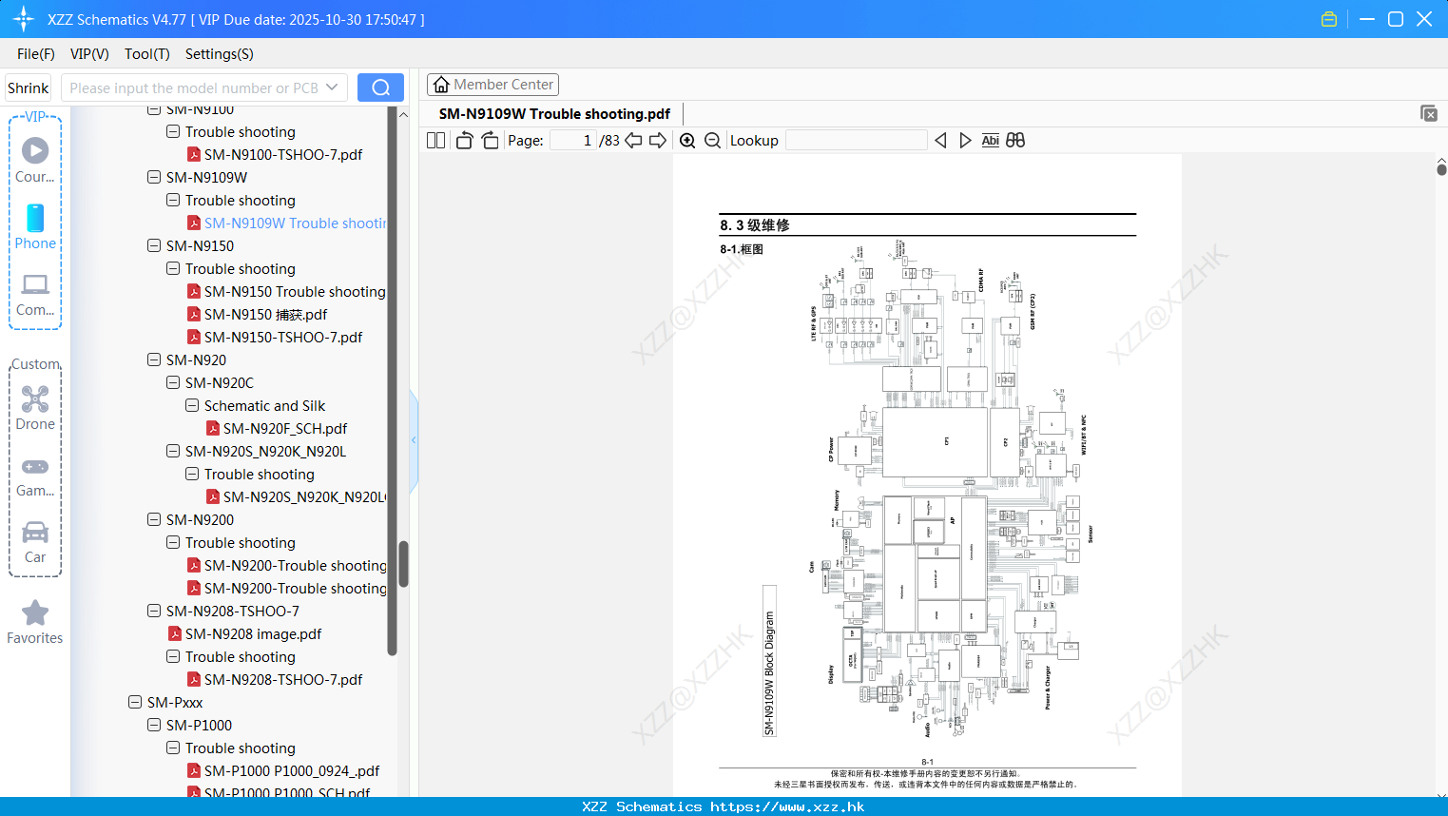Viewport: 1448px width, 816px height.
Task: Go to previous page arrow
Action: coord(633,140)
